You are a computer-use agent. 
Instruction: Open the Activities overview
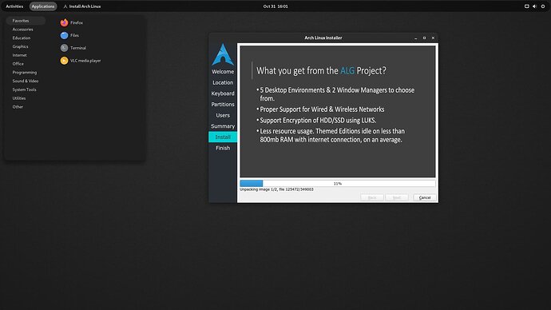tap(14, 6)
